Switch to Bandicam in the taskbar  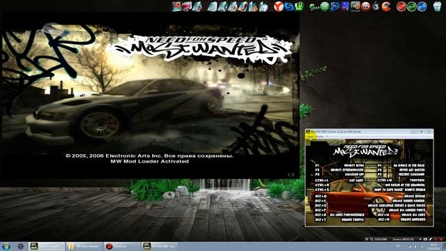[x=121, y=246]
